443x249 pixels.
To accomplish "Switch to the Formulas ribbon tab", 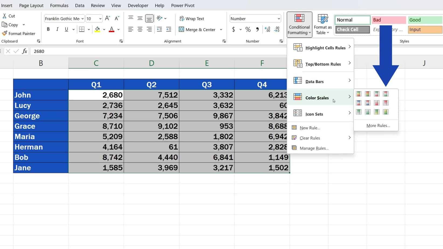I will coord(59,5).
